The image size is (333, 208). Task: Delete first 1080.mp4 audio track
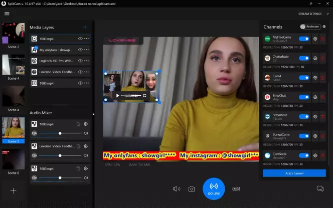tap(78, 124)
